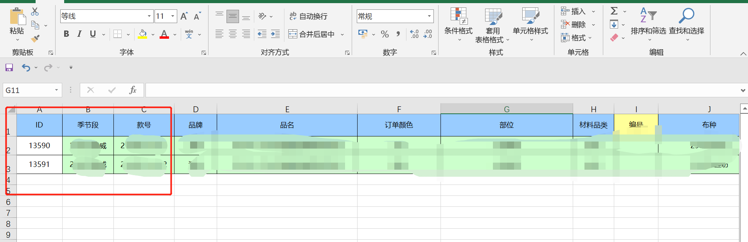Expand the formula bar
Image resolution: width=748 pixels, height=242 pixels.
(x=743, y=90)
